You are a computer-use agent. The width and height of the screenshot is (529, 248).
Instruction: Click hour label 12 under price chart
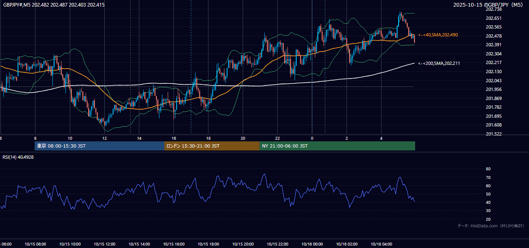click(x=105, y=138)
